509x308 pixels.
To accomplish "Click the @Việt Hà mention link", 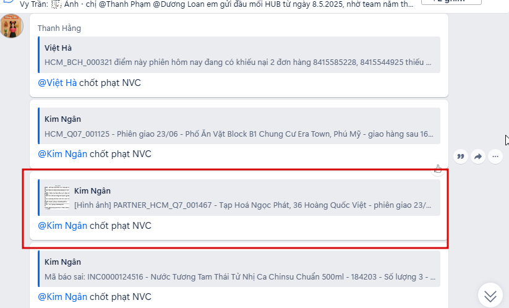I will [x=58, y=83].
